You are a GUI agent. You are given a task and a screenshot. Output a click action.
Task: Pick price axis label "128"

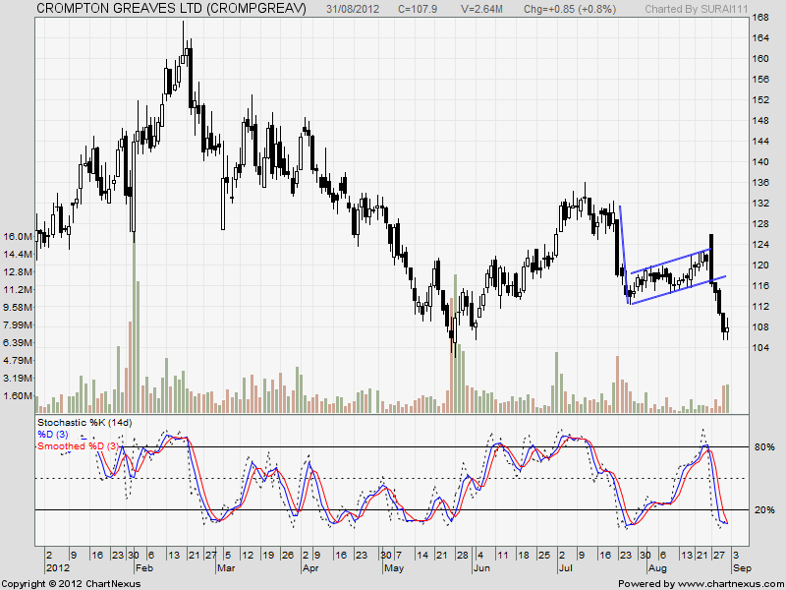[760, 224]
